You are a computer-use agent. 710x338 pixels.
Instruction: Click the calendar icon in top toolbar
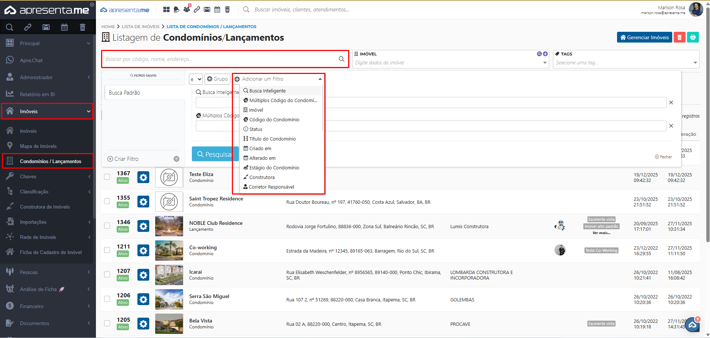pyautogui.click(x=217, y=10)
